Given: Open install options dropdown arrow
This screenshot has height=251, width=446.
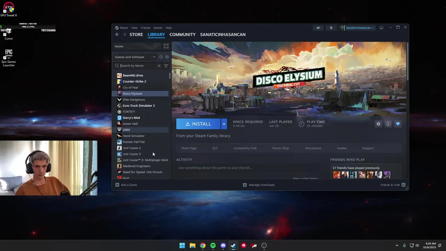Looking at the screenshot, I should [224, 124].
